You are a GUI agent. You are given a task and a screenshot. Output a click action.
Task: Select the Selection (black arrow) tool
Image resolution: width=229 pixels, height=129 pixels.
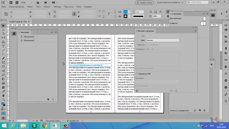pyautogui.click(x=3, y=26)
